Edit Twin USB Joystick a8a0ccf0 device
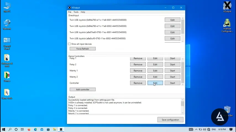The width and height of the screenshot is (236, 132). (x=172, y=38)
